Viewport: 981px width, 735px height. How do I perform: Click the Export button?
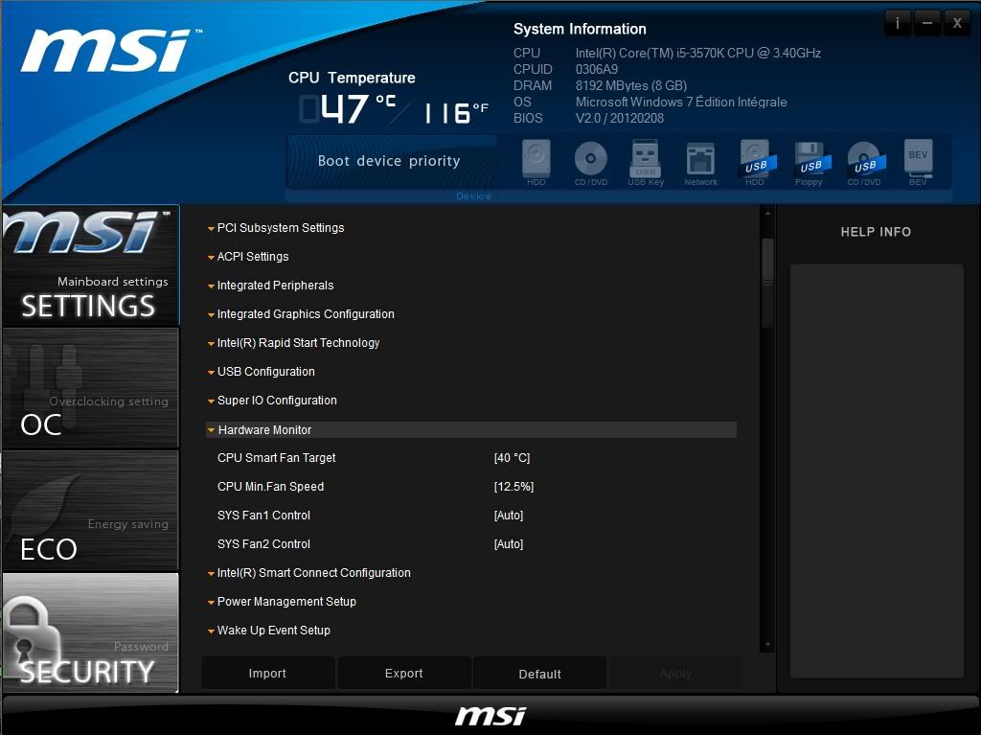coord(403,674)
